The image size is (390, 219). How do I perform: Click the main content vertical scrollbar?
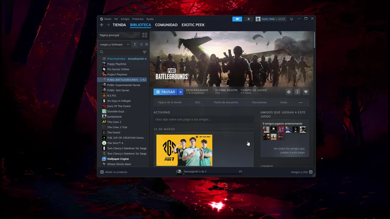[314, 40]
